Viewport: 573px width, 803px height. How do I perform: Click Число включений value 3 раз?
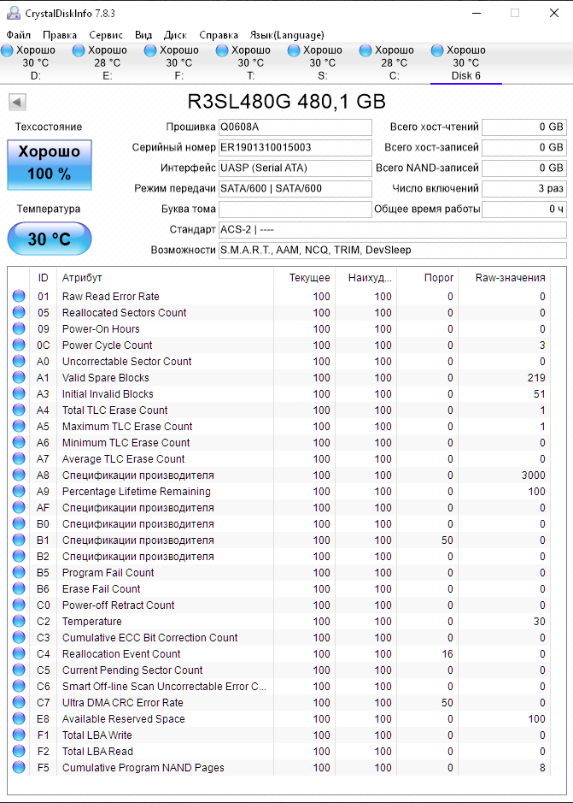pos(523,188)
